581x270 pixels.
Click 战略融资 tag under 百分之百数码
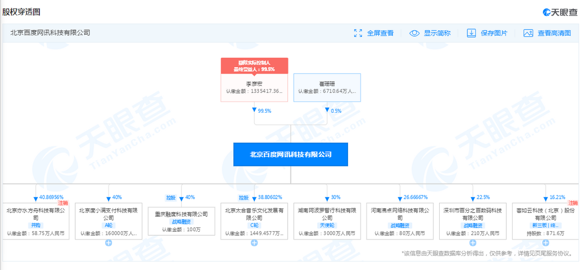point(473,225)
